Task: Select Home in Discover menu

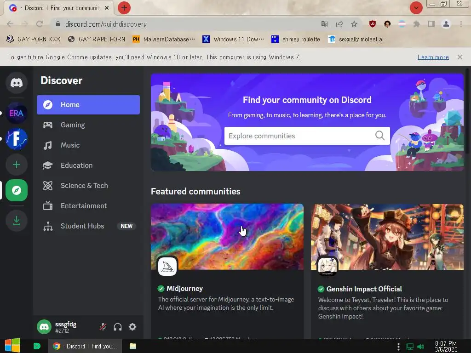Action: click(x=88, y=105)
